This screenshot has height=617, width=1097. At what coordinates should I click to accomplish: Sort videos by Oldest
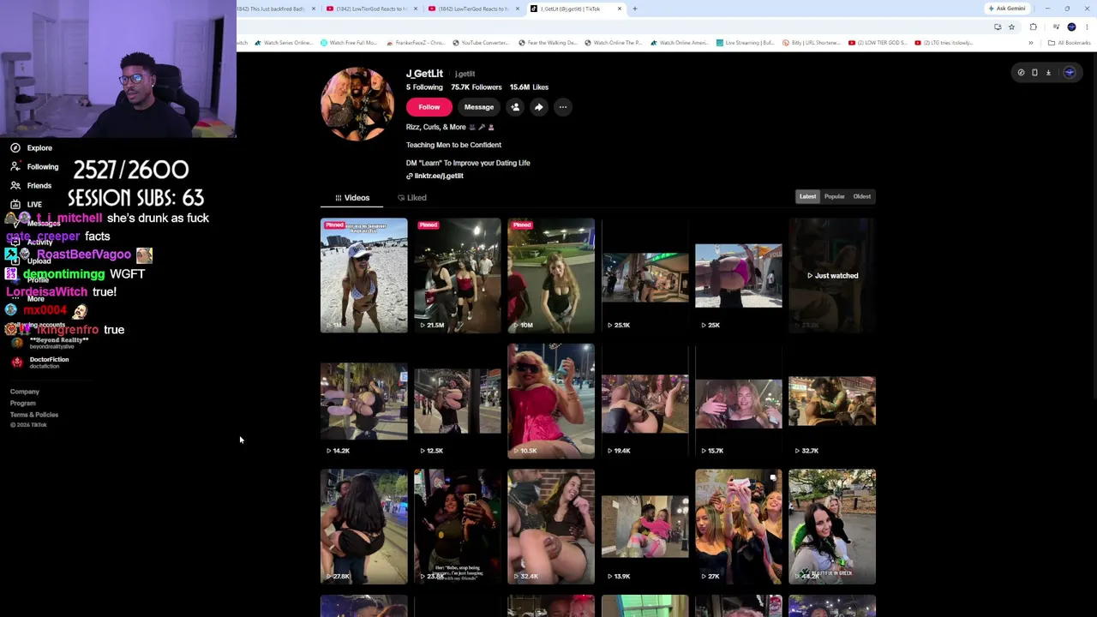(862, 196)
